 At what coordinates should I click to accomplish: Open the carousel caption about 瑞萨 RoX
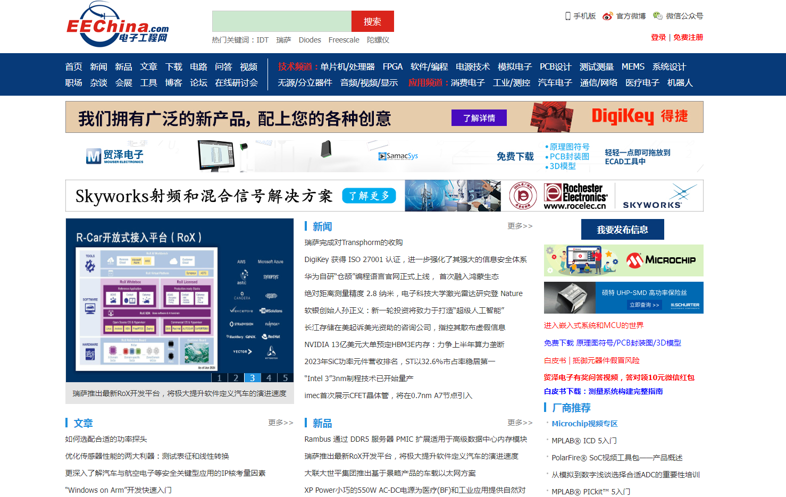[x=180, y=393]
